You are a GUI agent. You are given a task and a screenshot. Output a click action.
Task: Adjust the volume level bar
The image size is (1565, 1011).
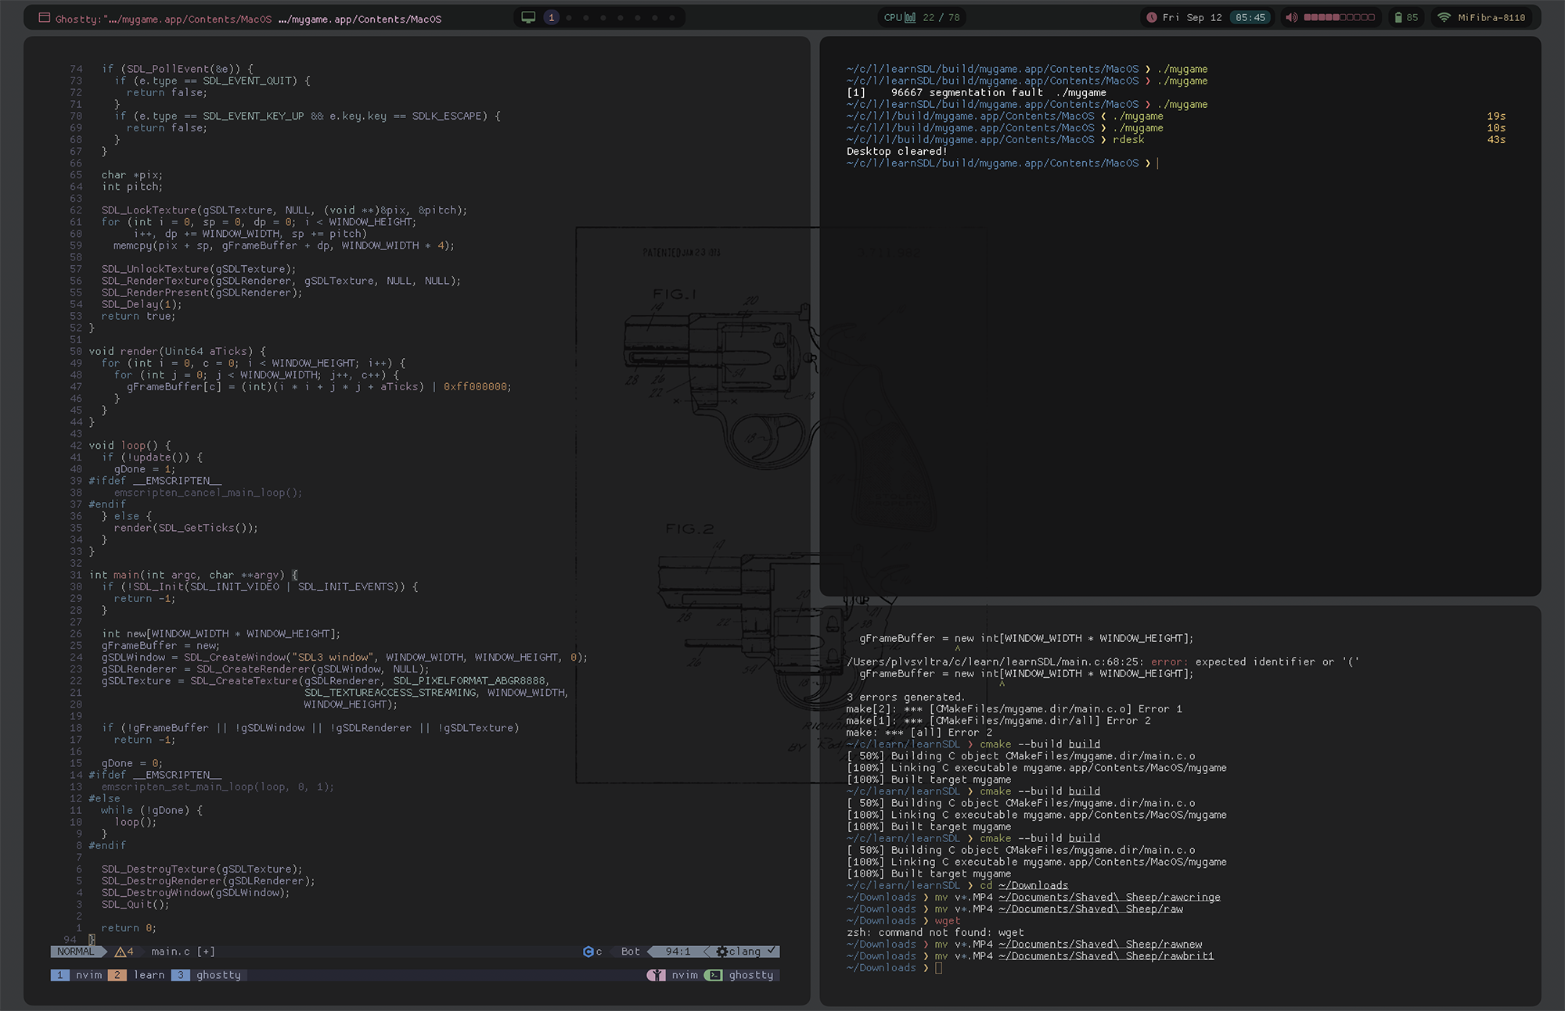pos(1339,17)
